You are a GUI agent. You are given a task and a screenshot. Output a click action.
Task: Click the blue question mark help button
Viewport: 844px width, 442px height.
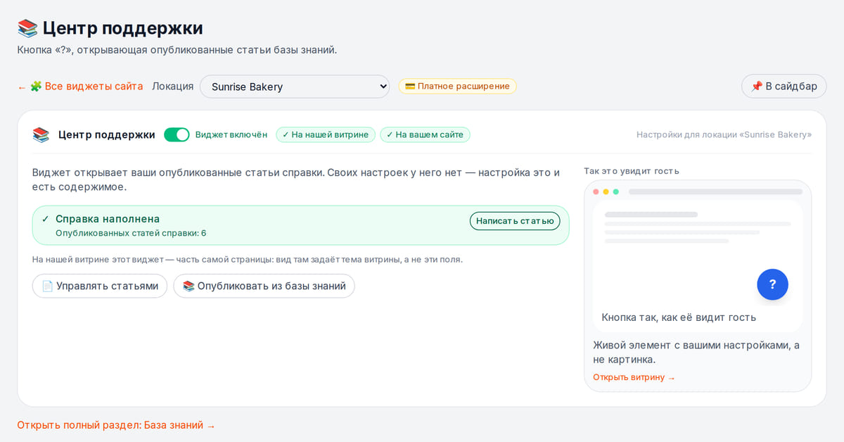[772, 284]
